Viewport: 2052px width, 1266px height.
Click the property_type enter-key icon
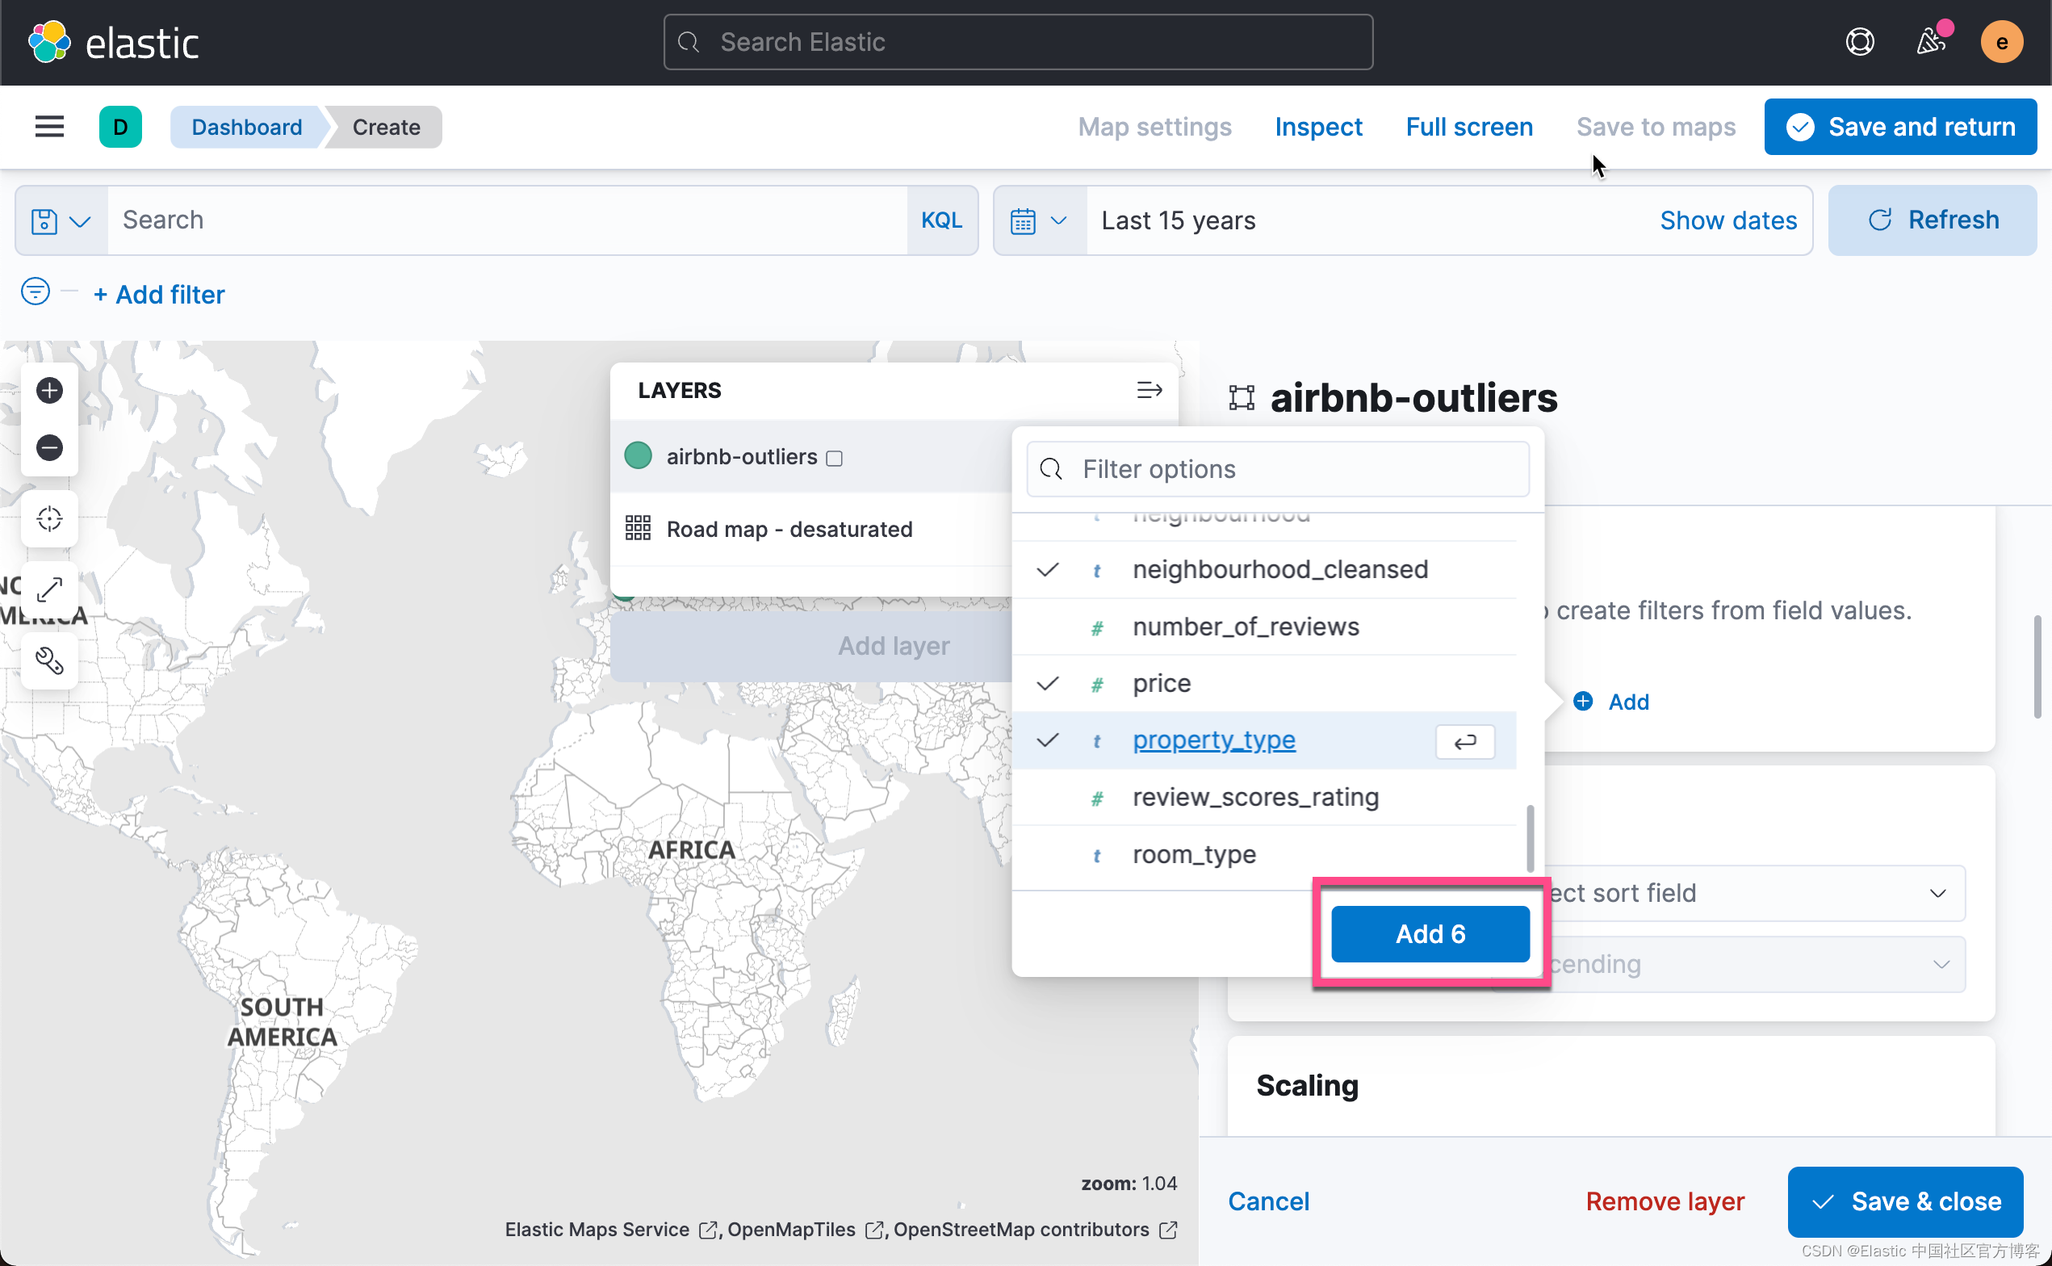(x=1464, y=741)
